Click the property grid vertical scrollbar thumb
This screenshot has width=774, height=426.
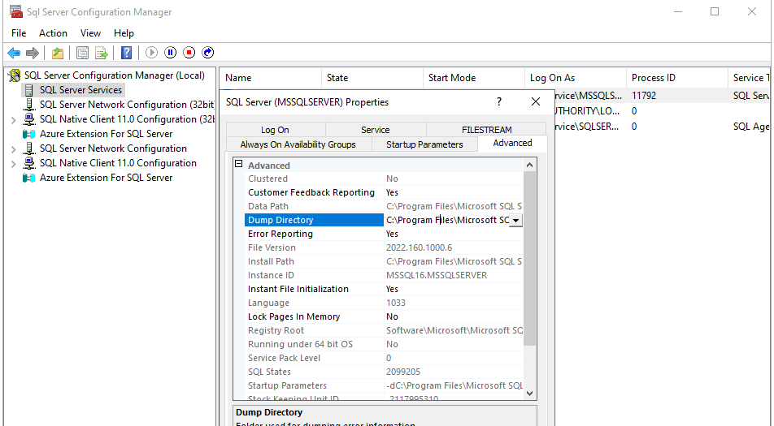[x=529, y=259]
